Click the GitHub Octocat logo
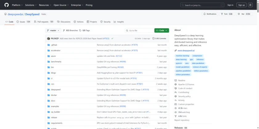Viewport: 259px width, 129px height. (6, 5)
